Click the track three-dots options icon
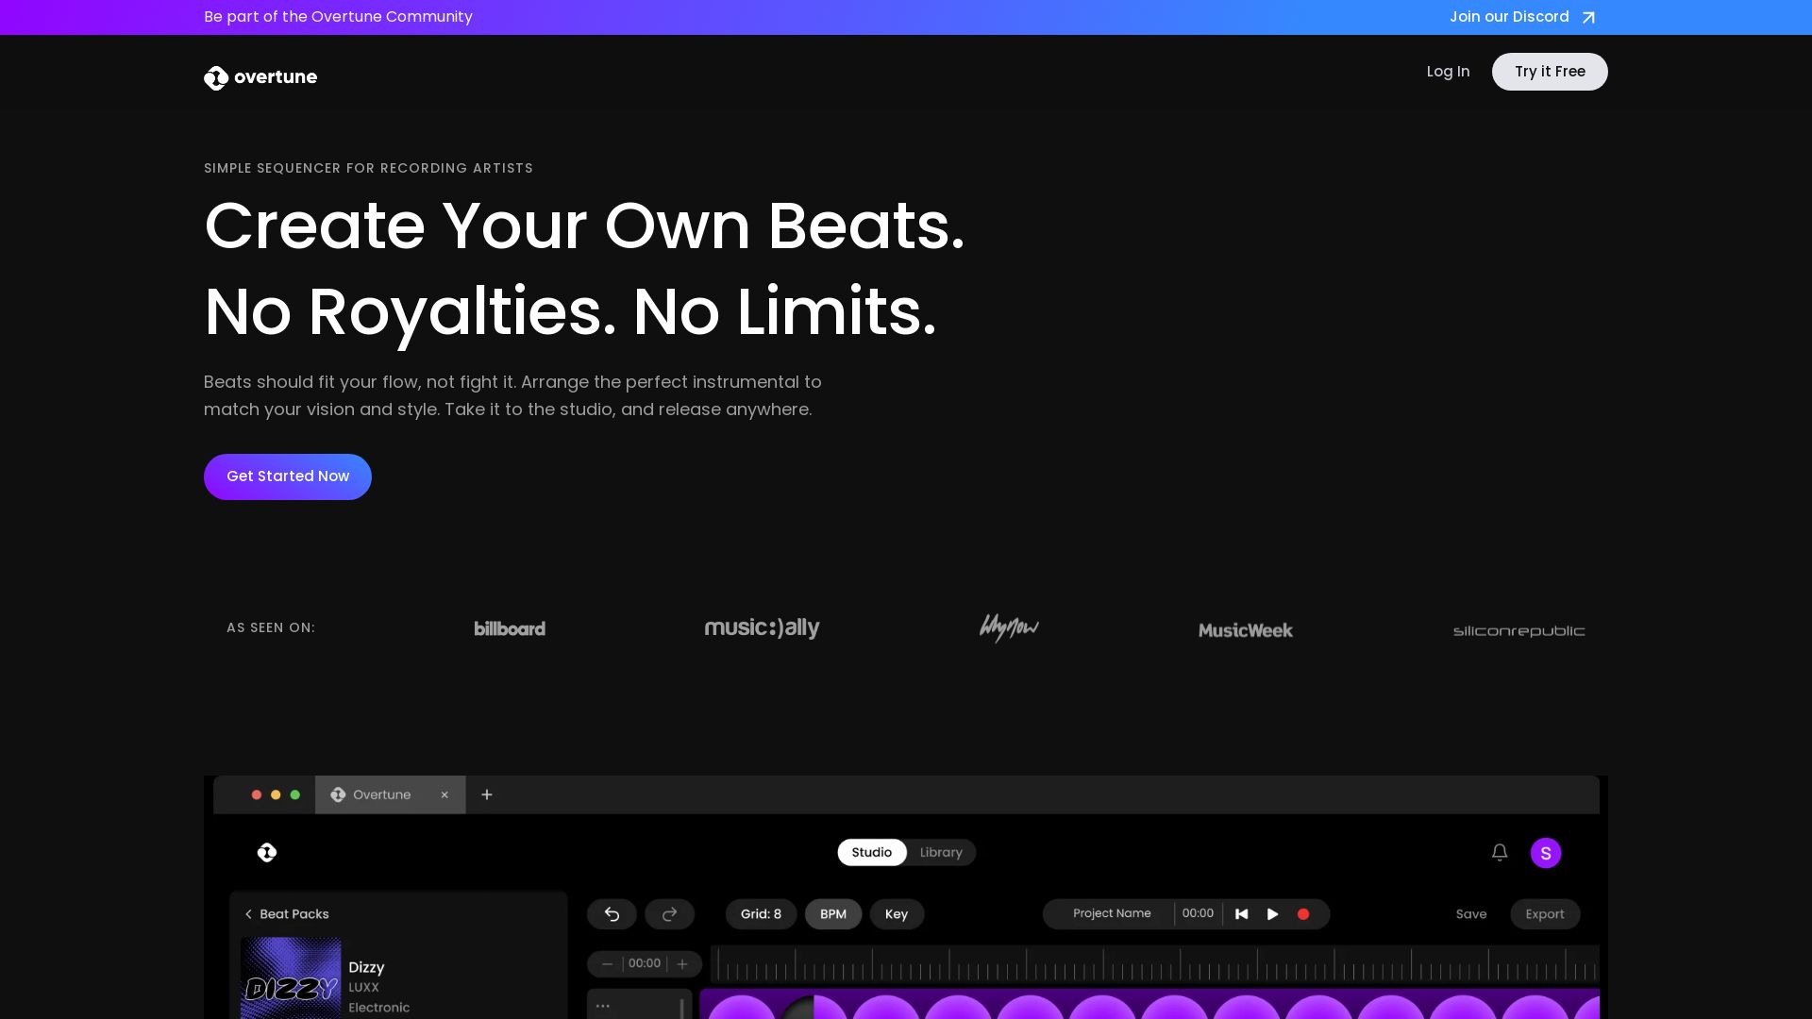This screenshot has width=1812, height=1019. [x=603, y=1006]
